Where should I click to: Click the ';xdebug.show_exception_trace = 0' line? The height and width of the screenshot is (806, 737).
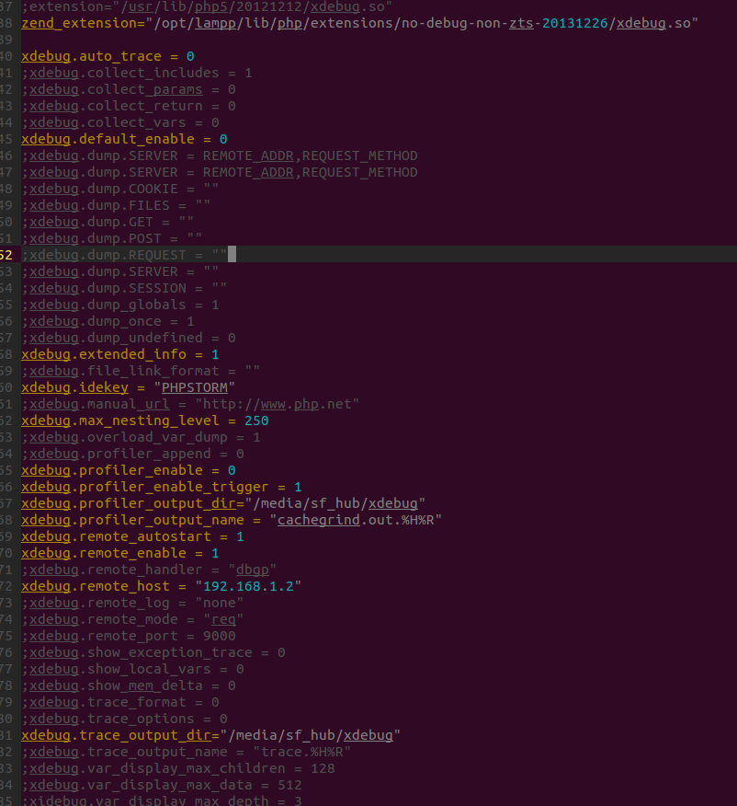pyautogui.click(x=153, y=652)
